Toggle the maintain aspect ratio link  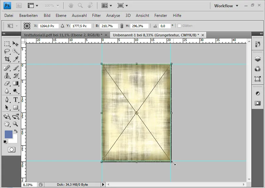tap(122, 26)
